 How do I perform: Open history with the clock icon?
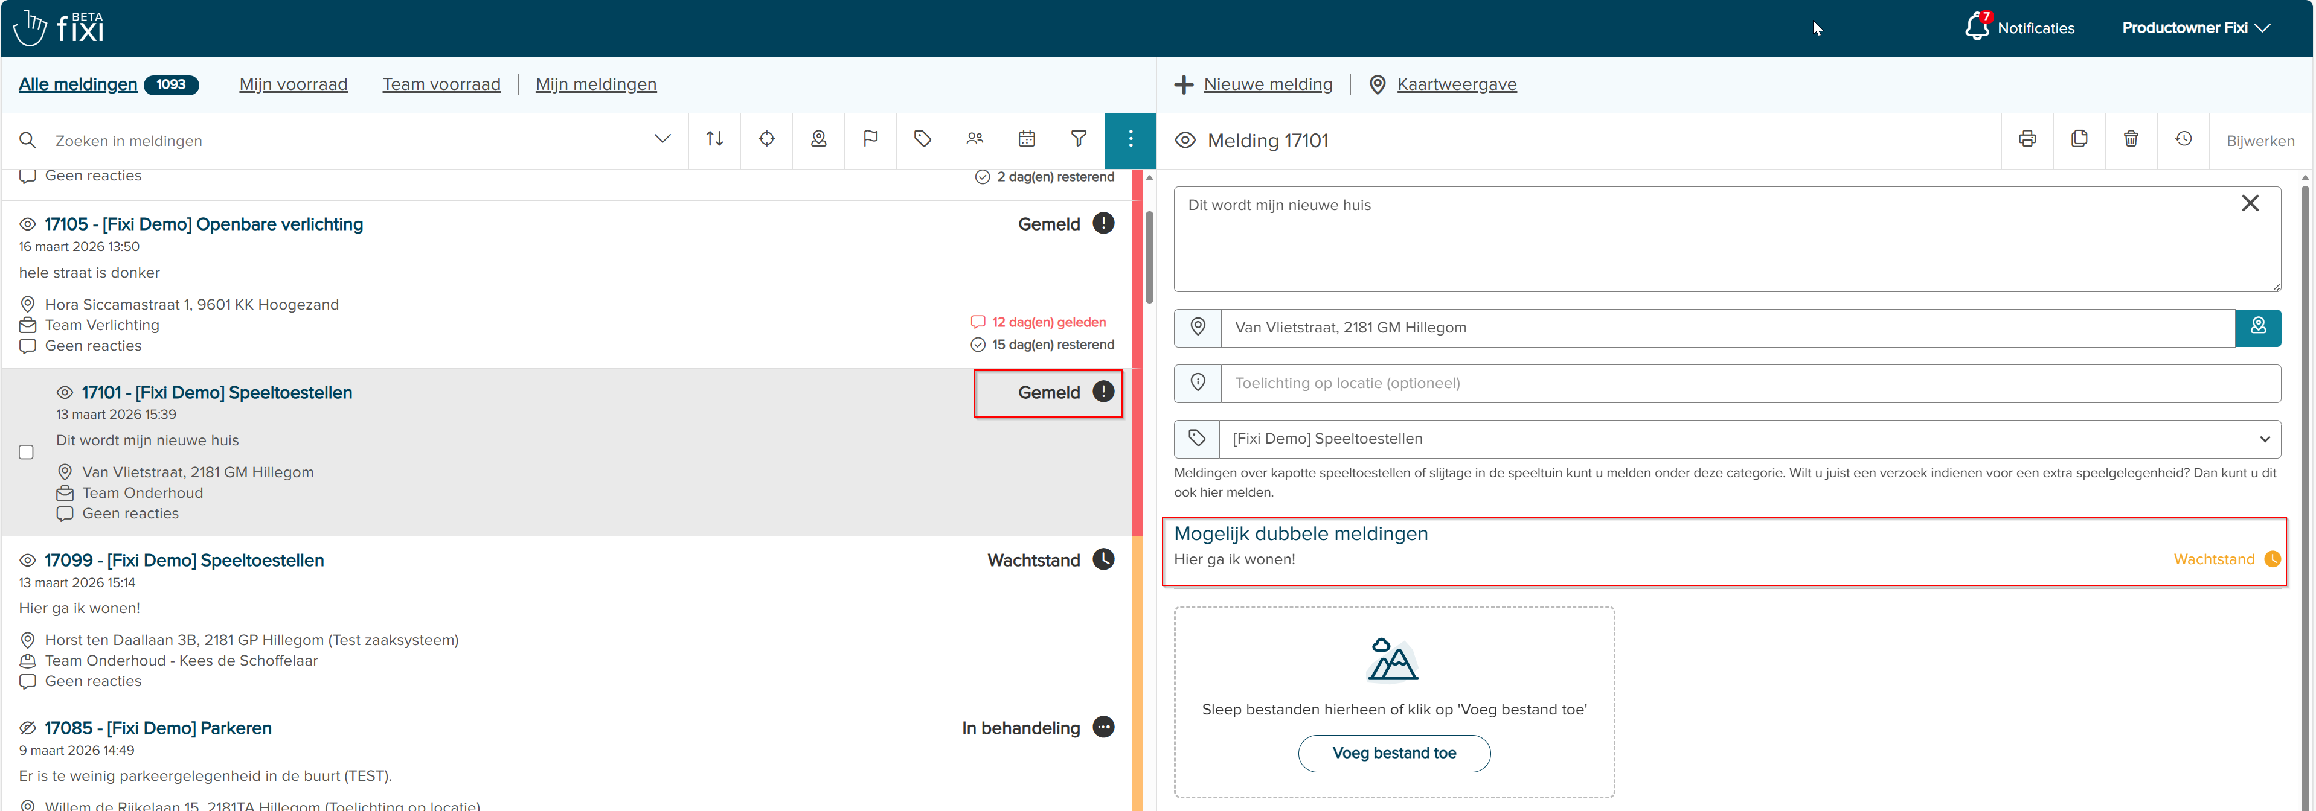(2183, 139)
